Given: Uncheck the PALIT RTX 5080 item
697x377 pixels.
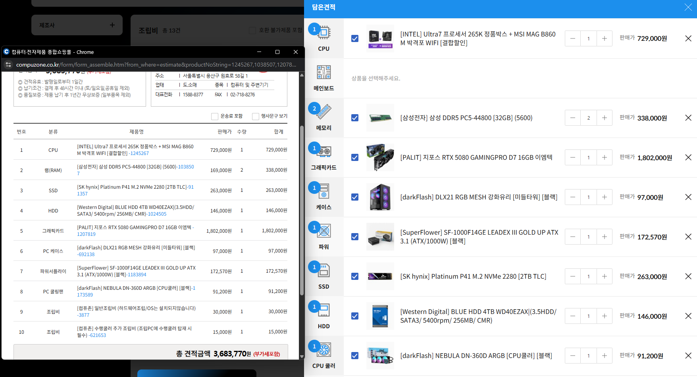Looking at the screenshot, I should tap(355, 157).
